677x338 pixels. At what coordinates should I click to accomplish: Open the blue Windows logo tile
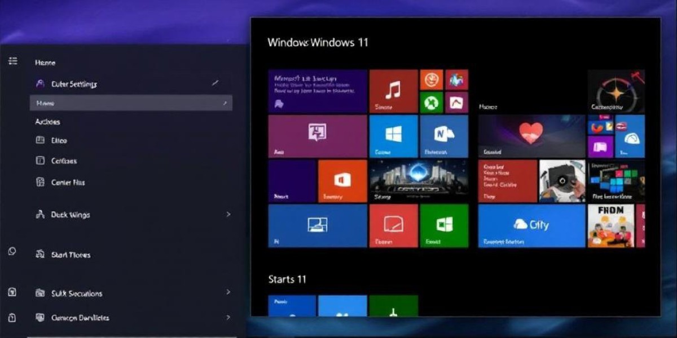coord(393,136)
